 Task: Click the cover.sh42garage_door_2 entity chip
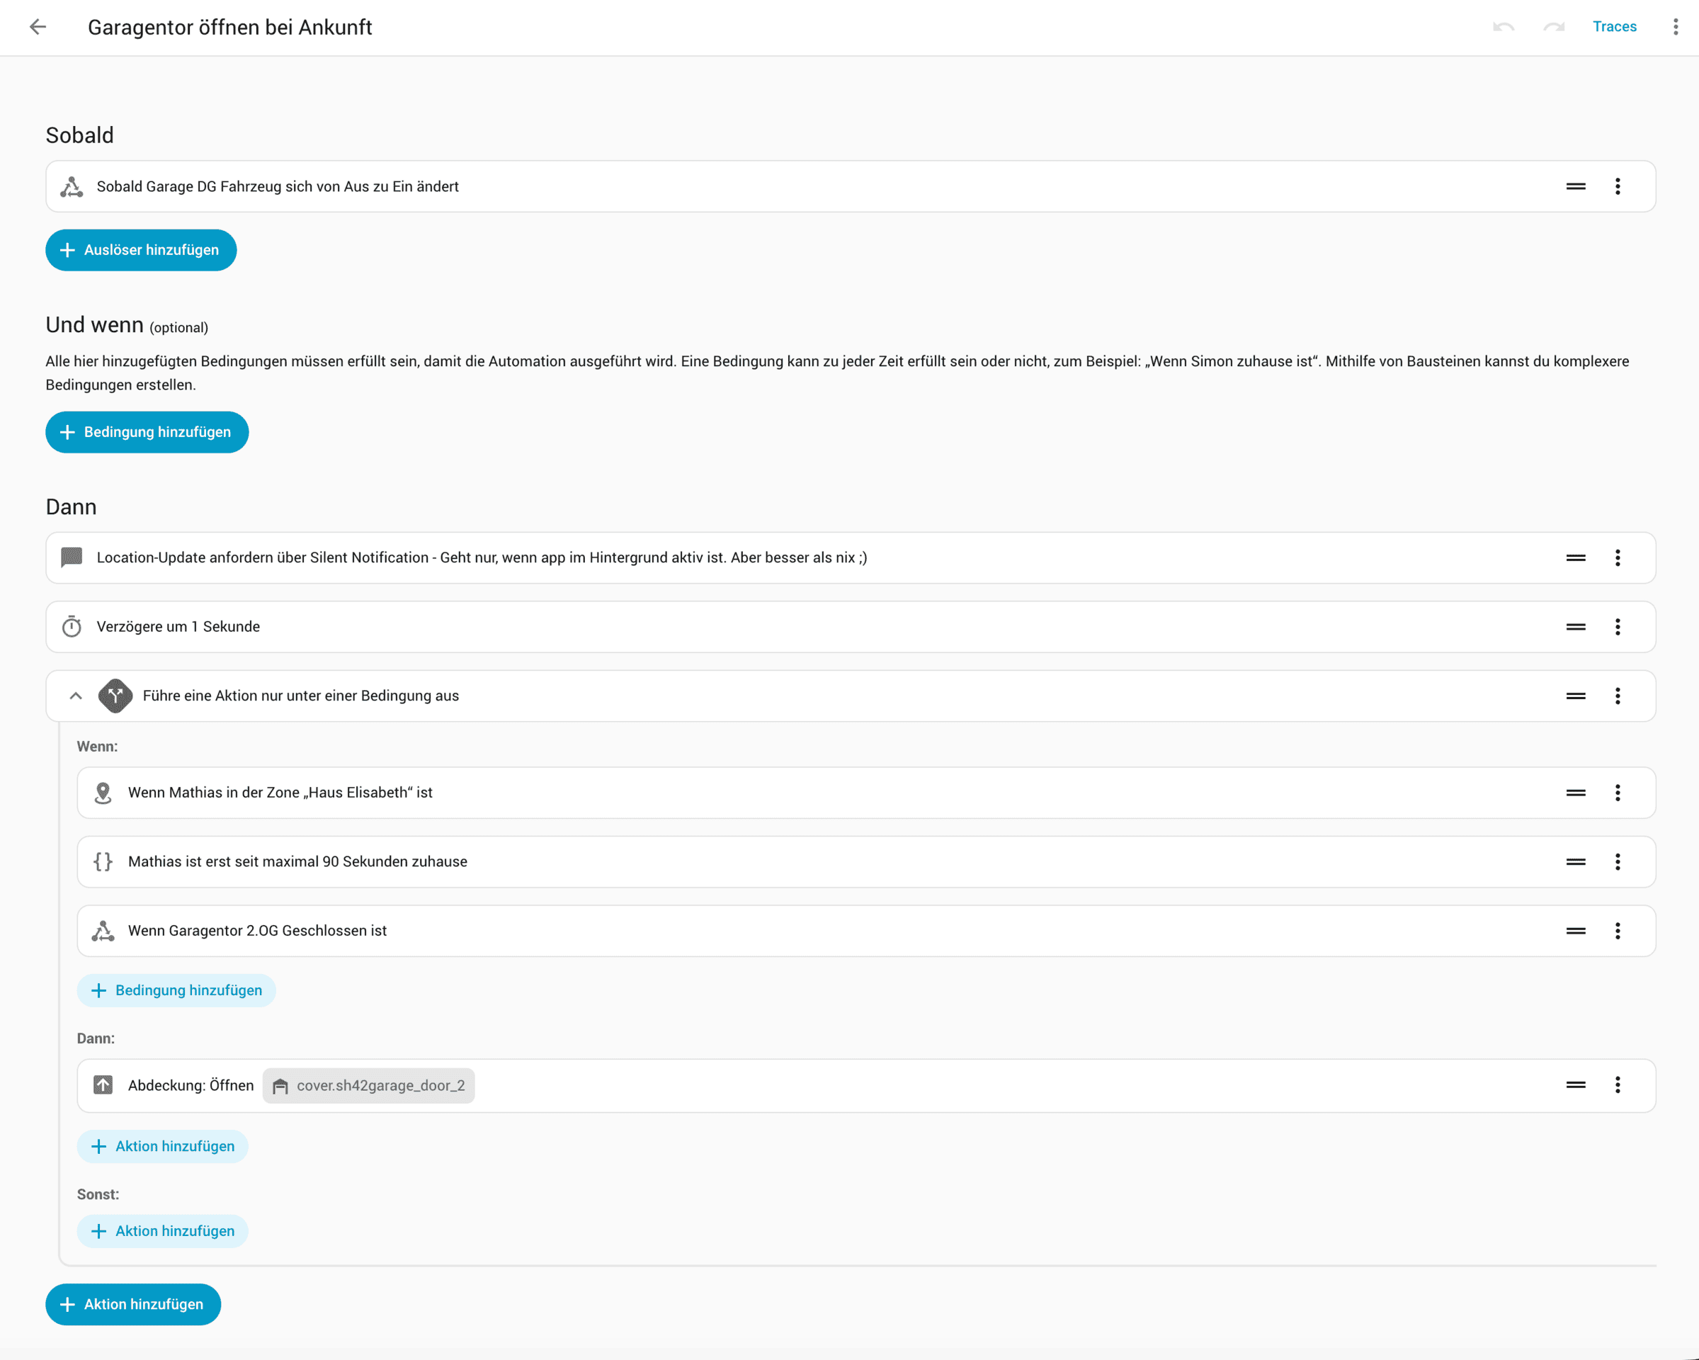(369, 1086)
